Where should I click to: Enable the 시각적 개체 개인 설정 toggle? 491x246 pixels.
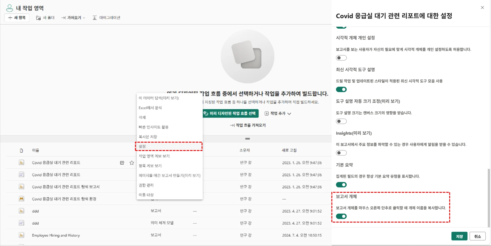pyautogui.click(x=341, y=58)
